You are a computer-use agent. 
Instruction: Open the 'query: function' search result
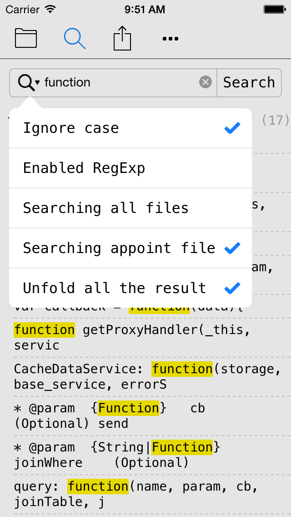coord(145,494)
